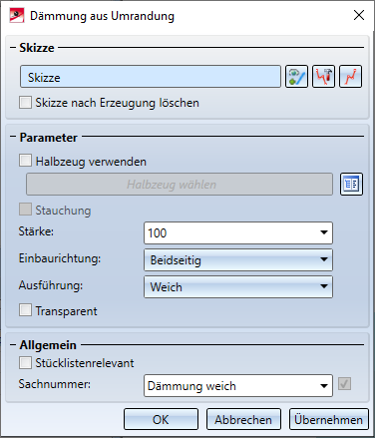
Task: Check the Halbzeug verwenden option
Action: coord(26,161)
